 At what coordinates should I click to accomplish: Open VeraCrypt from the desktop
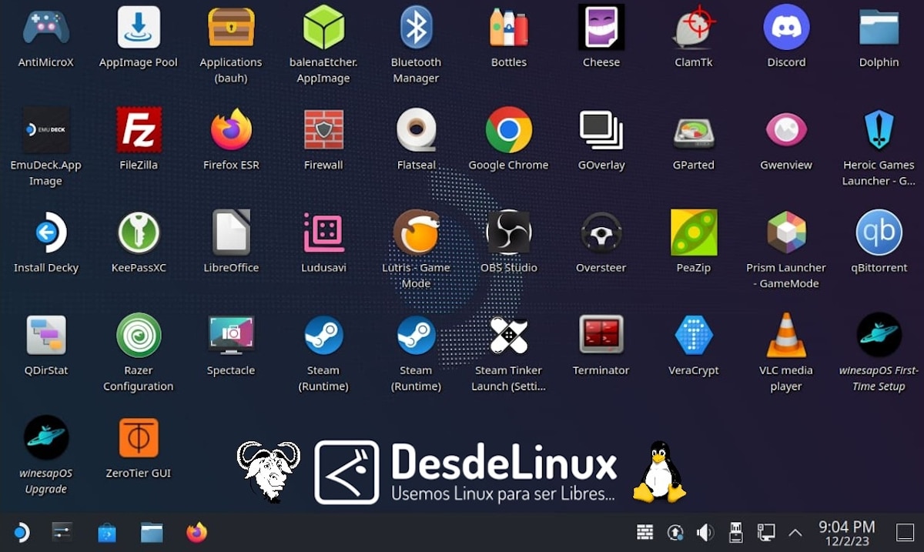click(693, 336)
